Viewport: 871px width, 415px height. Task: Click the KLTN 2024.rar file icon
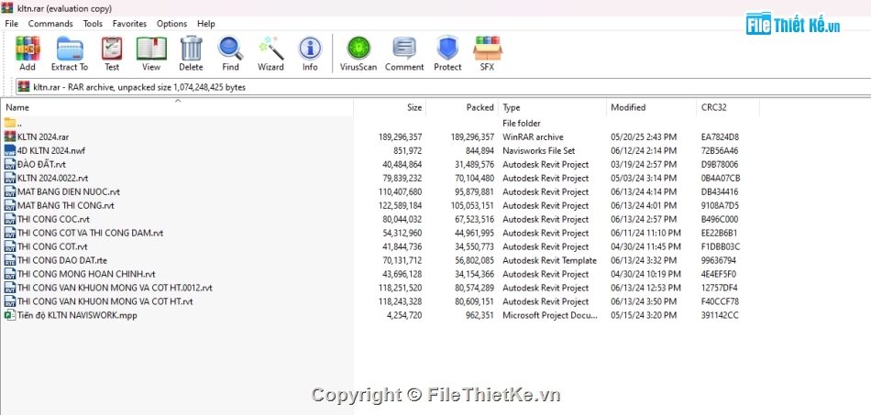pos(10,137)
